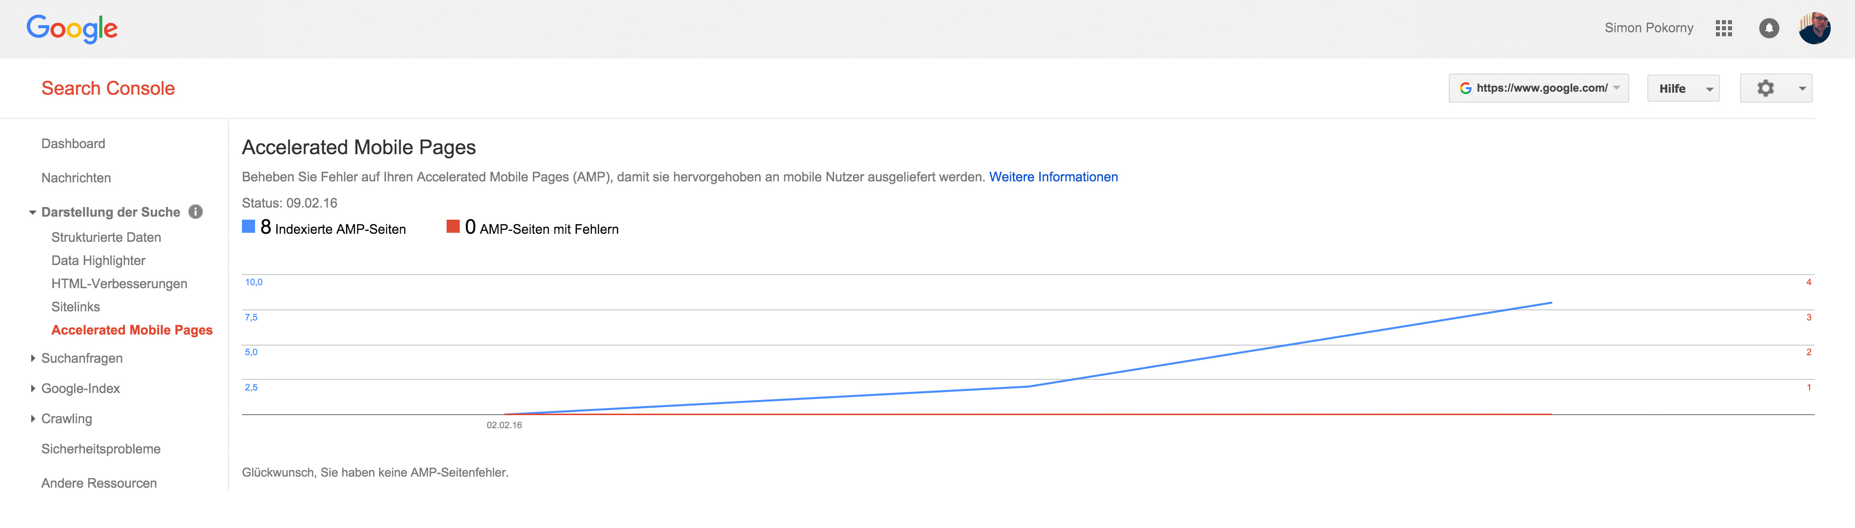Expand the Suchanfragen arrow
The width and height of the screenshot is (1855, 528).
[x=32, y=358]
